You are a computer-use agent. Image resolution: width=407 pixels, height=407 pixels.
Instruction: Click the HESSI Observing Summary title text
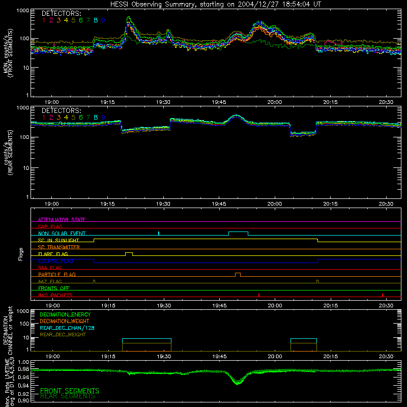[x=215, y=5]
